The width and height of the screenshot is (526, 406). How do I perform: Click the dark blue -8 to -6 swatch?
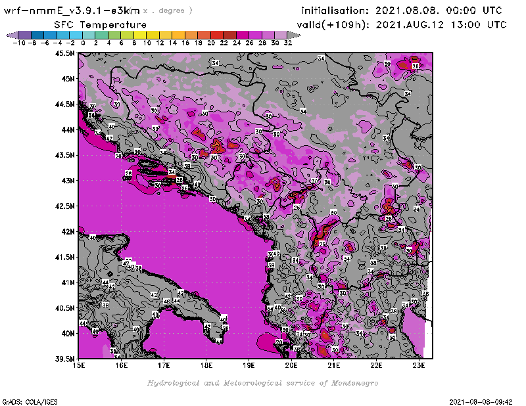pyautogui.click(x=37, y=35)
